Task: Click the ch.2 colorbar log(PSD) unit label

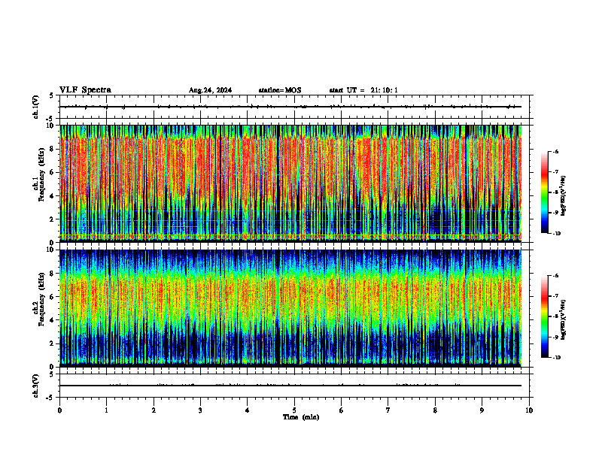Action: 564,319
